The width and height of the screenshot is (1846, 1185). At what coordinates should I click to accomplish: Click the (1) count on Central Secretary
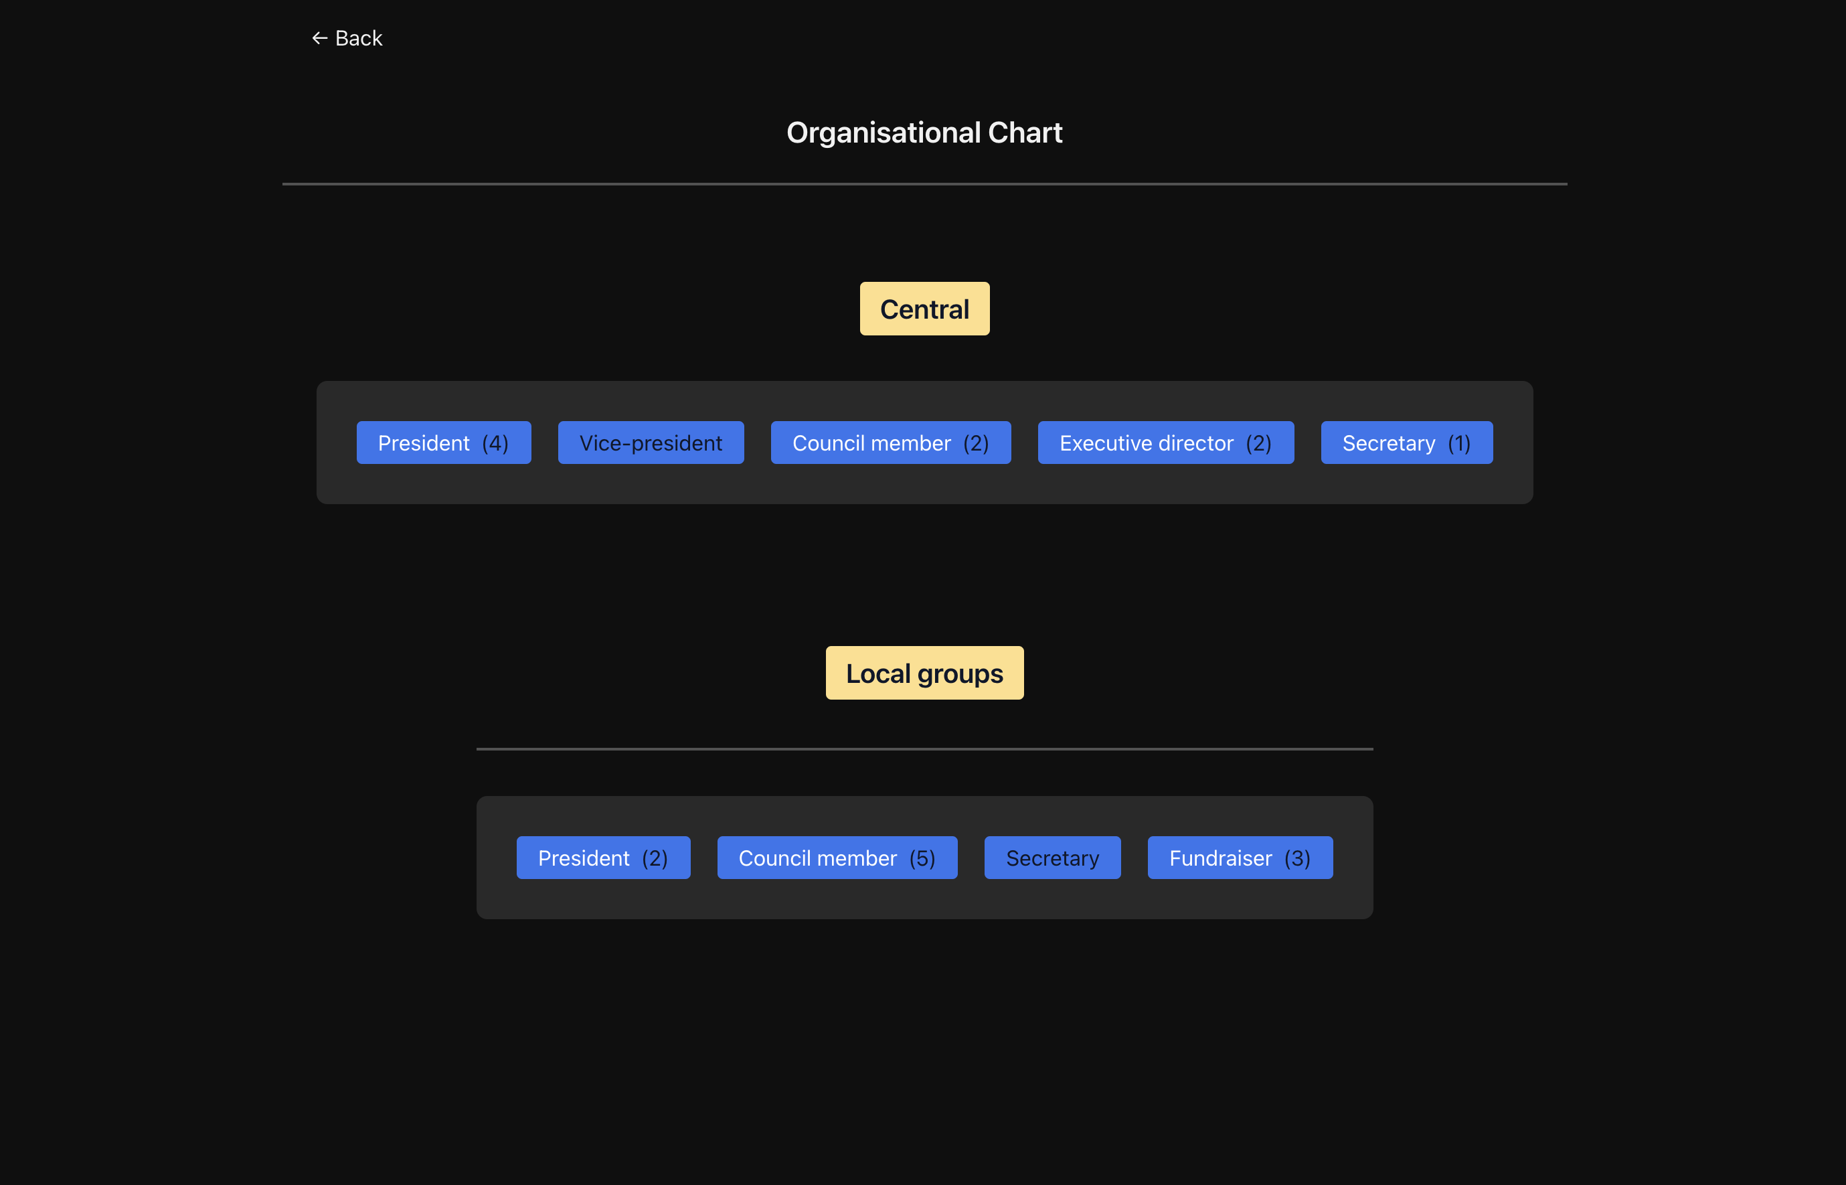pos(1458,443)
